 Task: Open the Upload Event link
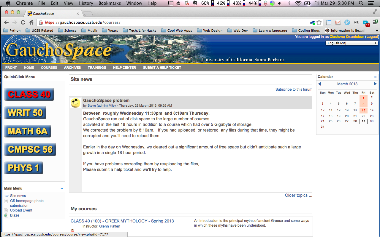coord(21,210)
